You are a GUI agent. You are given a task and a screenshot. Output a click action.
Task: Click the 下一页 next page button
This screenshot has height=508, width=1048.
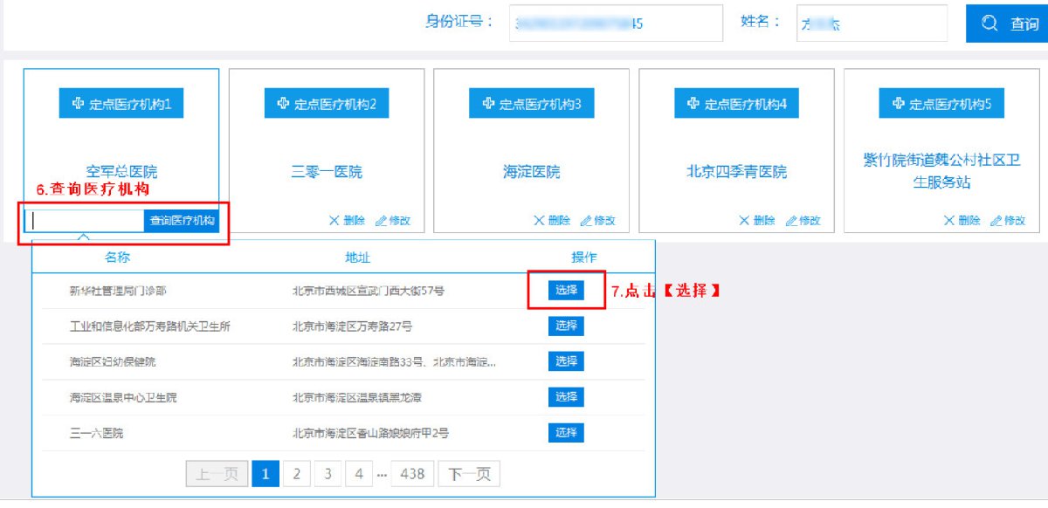click(469, 474)
